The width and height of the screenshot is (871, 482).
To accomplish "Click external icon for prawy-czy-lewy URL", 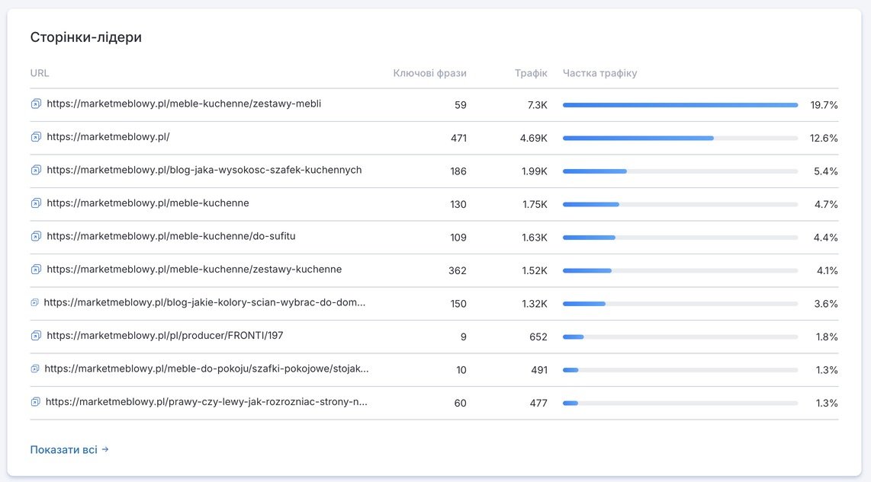I will [x=36, y=402].
